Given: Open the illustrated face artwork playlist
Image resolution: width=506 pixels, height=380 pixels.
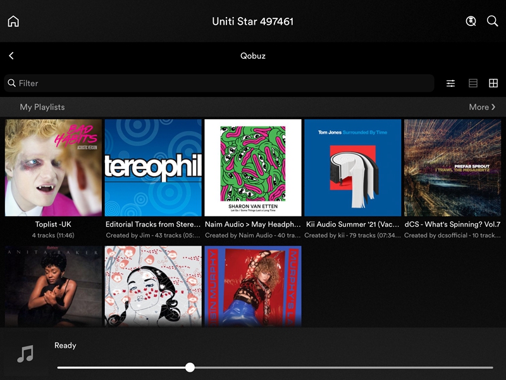Looking at the screenshot, I should [x=153, y=286].
